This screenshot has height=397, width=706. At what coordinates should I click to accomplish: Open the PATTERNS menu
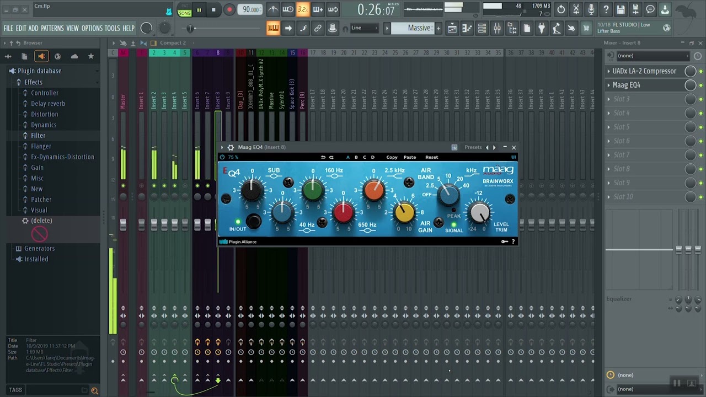tap(52, 28)
